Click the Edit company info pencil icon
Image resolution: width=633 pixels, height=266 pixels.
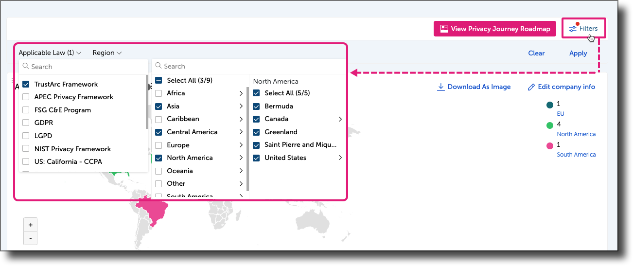coord(531,87)
